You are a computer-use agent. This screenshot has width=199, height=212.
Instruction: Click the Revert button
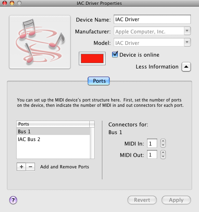pos(142,200)
